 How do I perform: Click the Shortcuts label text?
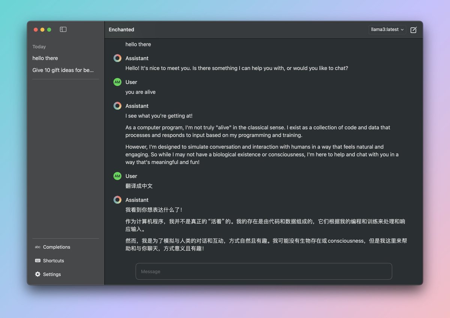tap(53, 260)
